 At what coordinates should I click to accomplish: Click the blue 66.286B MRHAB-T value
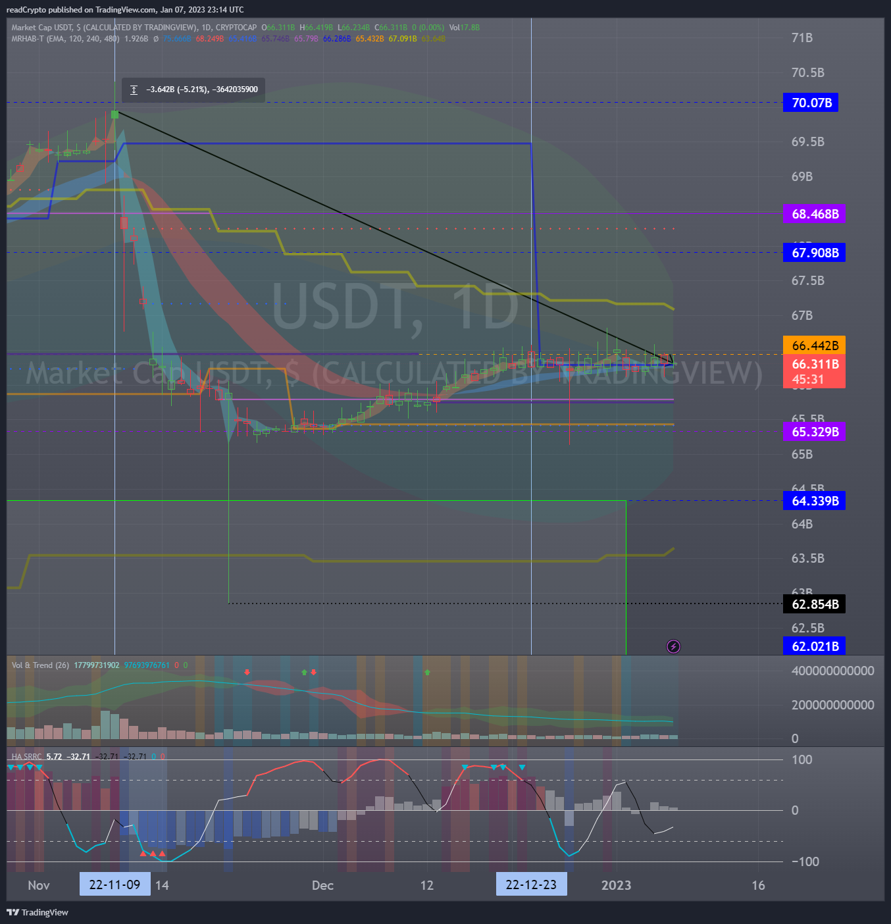tap(337, 39)
